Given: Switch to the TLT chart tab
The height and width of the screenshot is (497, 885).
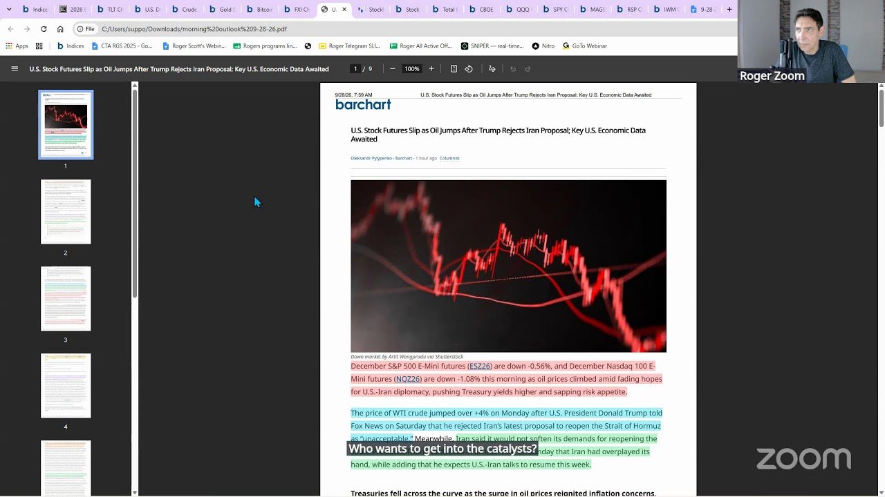Looking at the screenshot, I should pyautogui.click(x=109, y=10).
